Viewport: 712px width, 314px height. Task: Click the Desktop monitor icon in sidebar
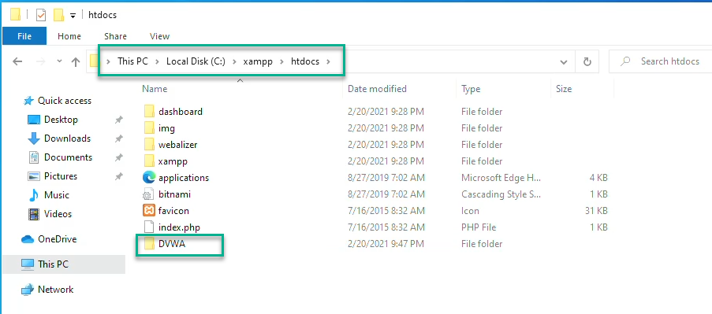click(34, 120)
